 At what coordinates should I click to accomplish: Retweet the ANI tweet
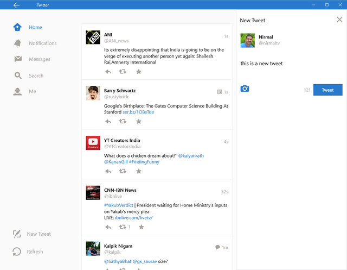click(123, 72)
